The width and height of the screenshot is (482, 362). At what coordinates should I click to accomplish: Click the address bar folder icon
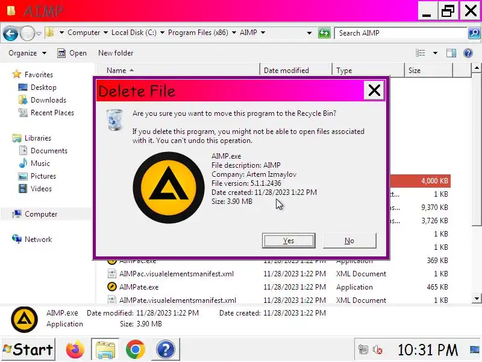(49, 33)
